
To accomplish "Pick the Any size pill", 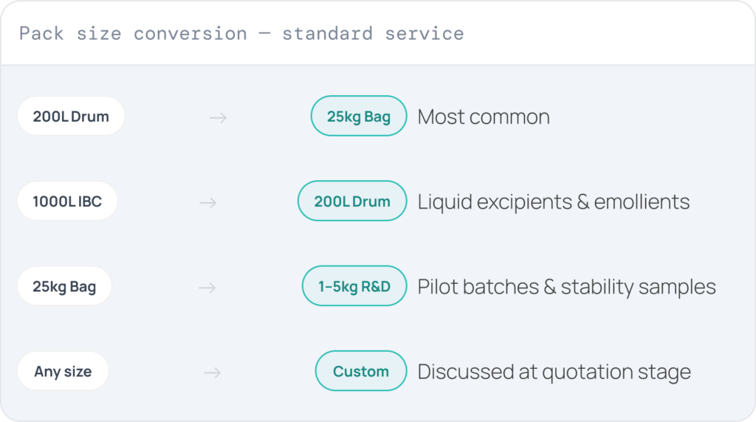I will click(x=63, y=371).
